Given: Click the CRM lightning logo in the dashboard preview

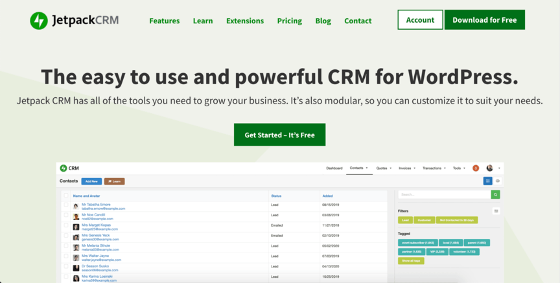Looking at the screenshot, I should coord(64,168).
